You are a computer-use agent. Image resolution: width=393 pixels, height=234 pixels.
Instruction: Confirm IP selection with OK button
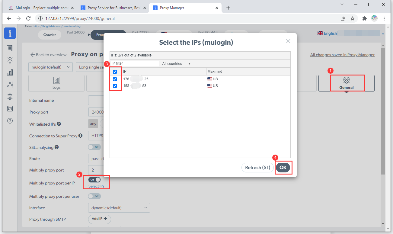point(283,168)
